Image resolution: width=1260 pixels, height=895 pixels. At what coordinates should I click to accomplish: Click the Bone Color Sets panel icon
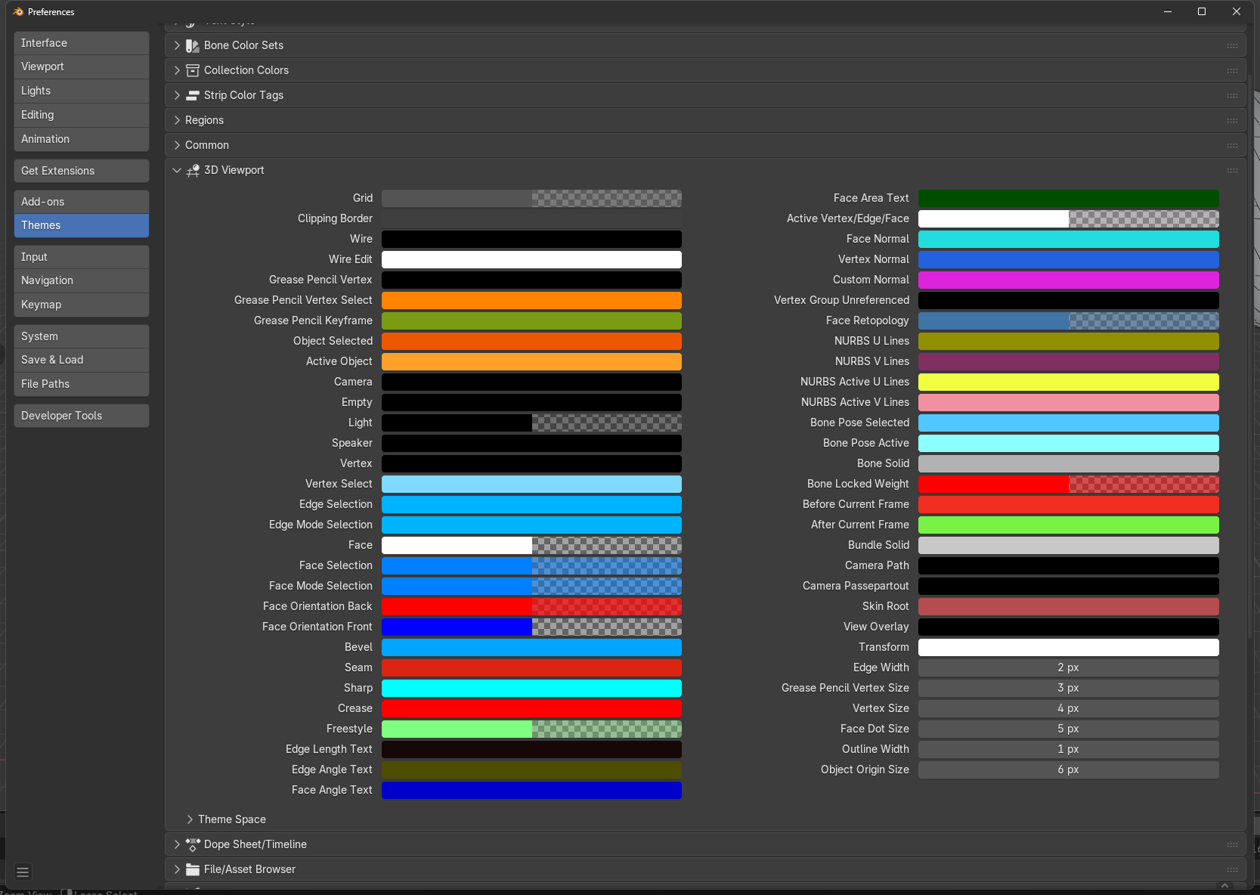[193, 45]
